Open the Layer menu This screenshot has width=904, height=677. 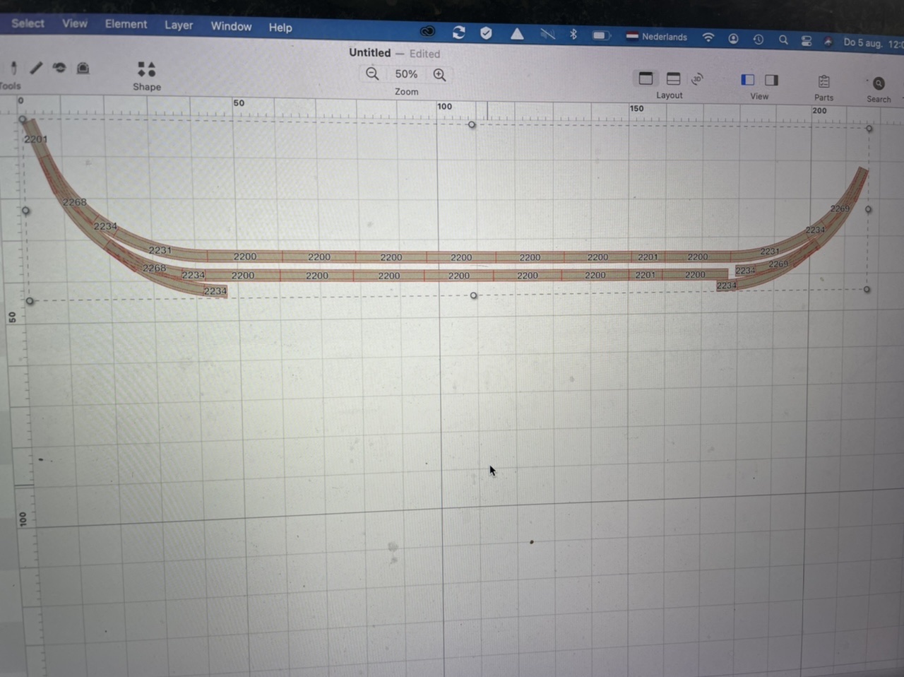click(x=179, y=25)
